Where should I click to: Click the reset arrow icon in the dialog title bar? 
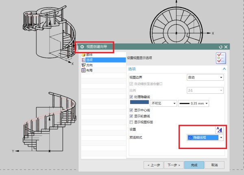pos(220,47)
